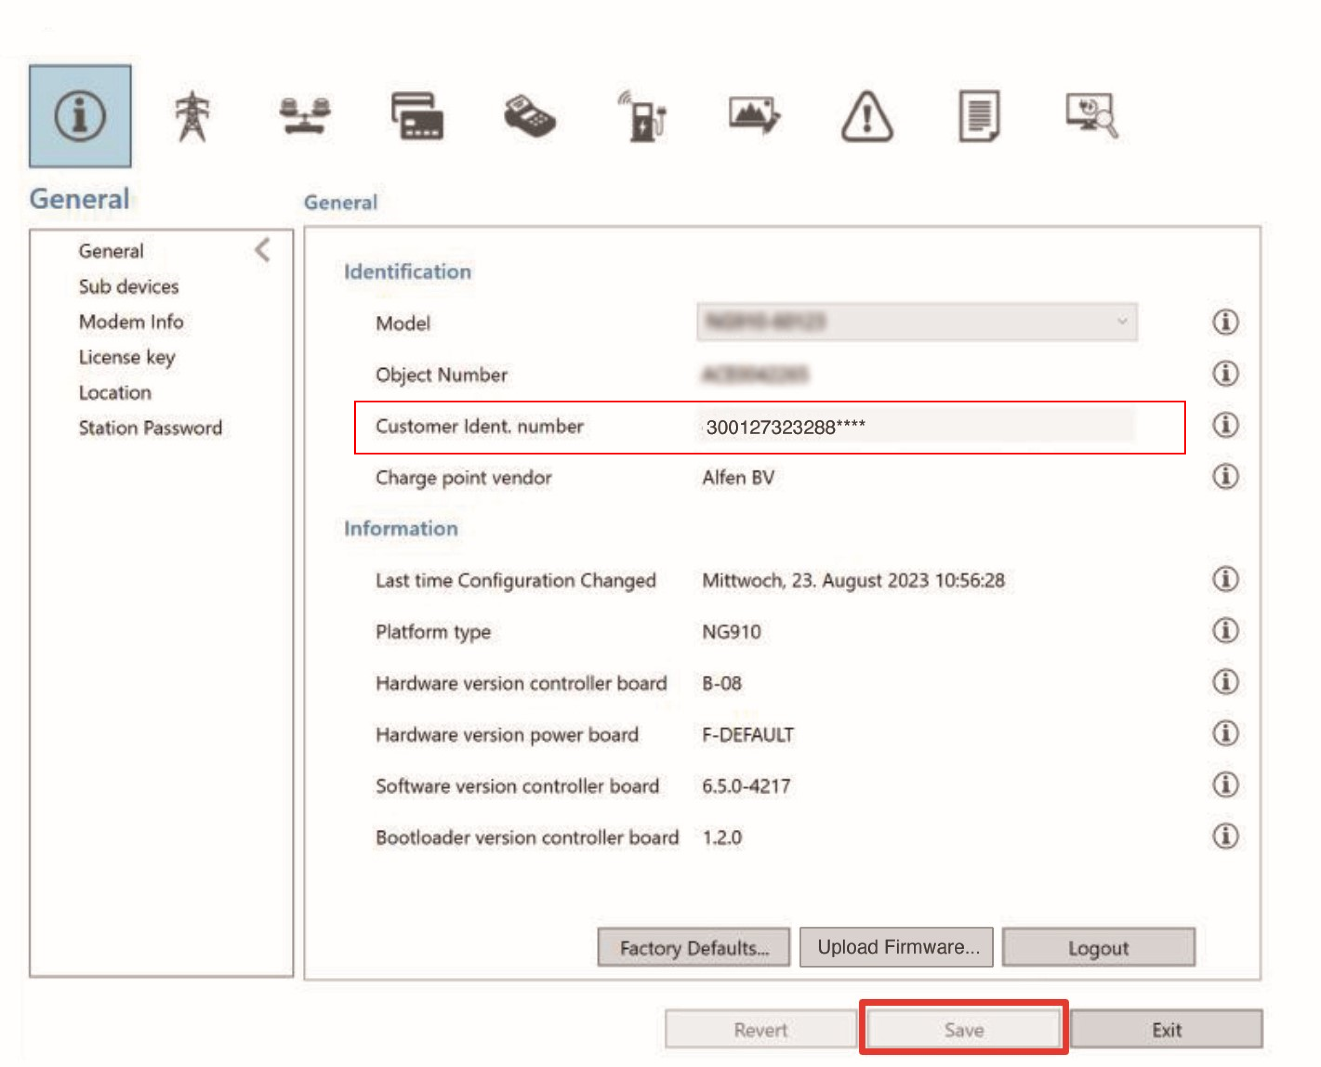Click the Save button
The width and height of the screenshot is (1321, 1067).
click(963, 1029)
